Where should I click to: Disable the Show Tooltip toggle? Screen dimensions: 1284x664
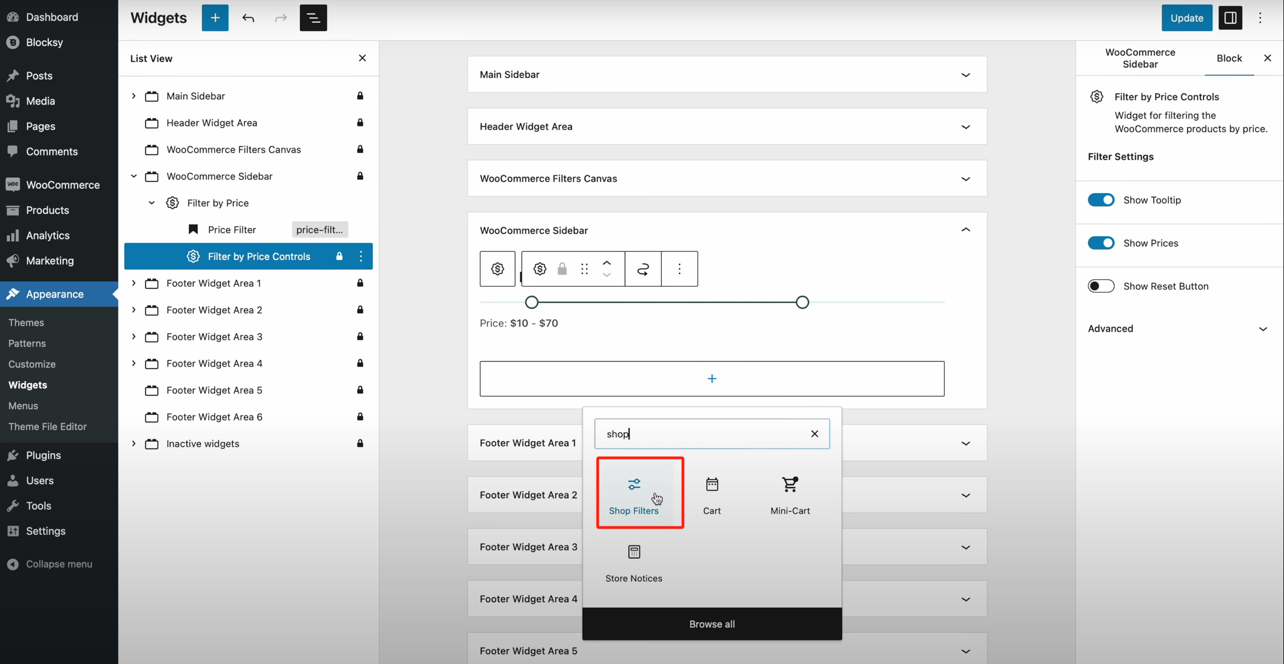click(1101, 200)
